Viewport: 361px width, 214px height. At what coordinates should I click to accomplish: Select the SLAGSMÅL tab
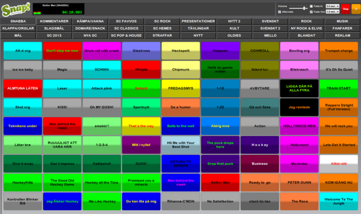pyautogui.click(x=54, y=28)
